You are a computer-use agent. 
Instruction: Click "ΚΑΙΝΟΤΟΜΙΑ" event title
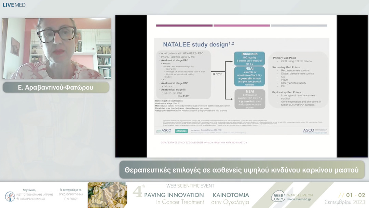[231, 195]
